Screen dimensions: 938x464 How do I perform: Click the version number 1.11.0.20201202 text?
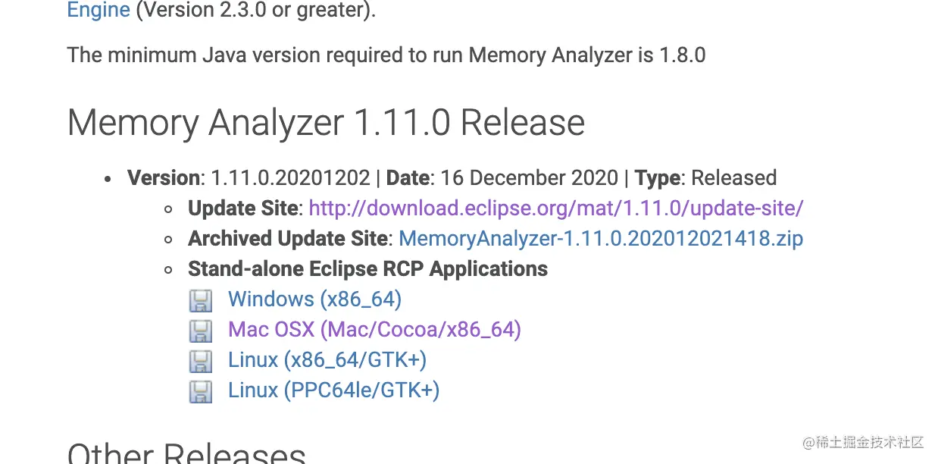pyautogui.click(x=291, y=177)
